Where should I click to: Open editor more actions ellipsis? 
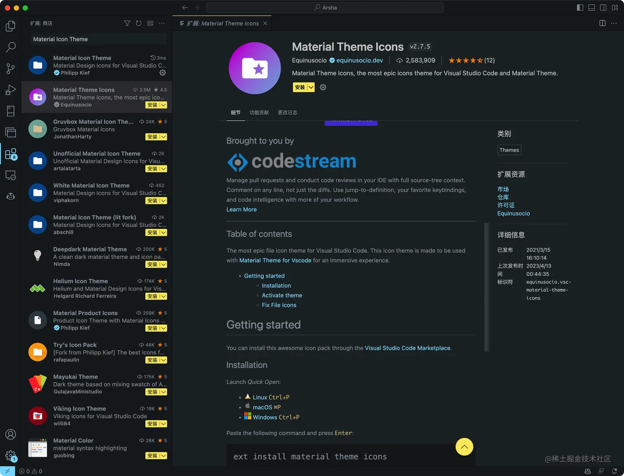pyautogui.click(x=614, y=23)
